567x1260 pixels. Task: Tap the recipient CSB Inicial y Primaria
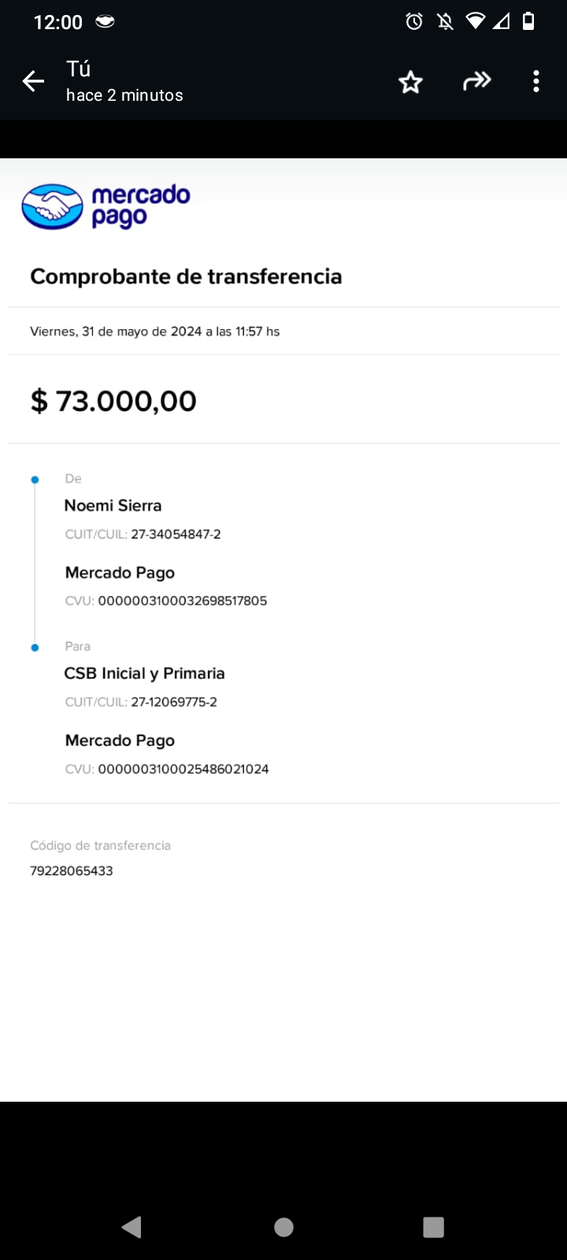tap(144, 673)
